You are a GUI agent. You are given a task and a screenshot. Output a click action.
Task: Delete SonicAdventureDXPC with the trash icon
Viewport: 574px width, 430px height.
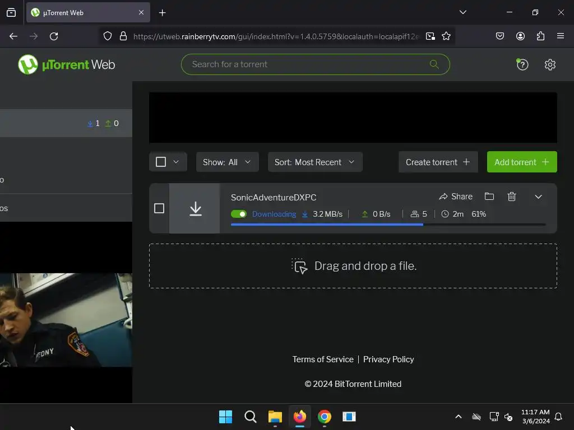[512, 197]
